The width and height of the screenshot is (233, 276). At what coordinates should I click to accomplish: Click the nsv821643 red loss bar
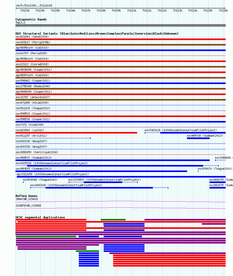click(x=120, y=39)
